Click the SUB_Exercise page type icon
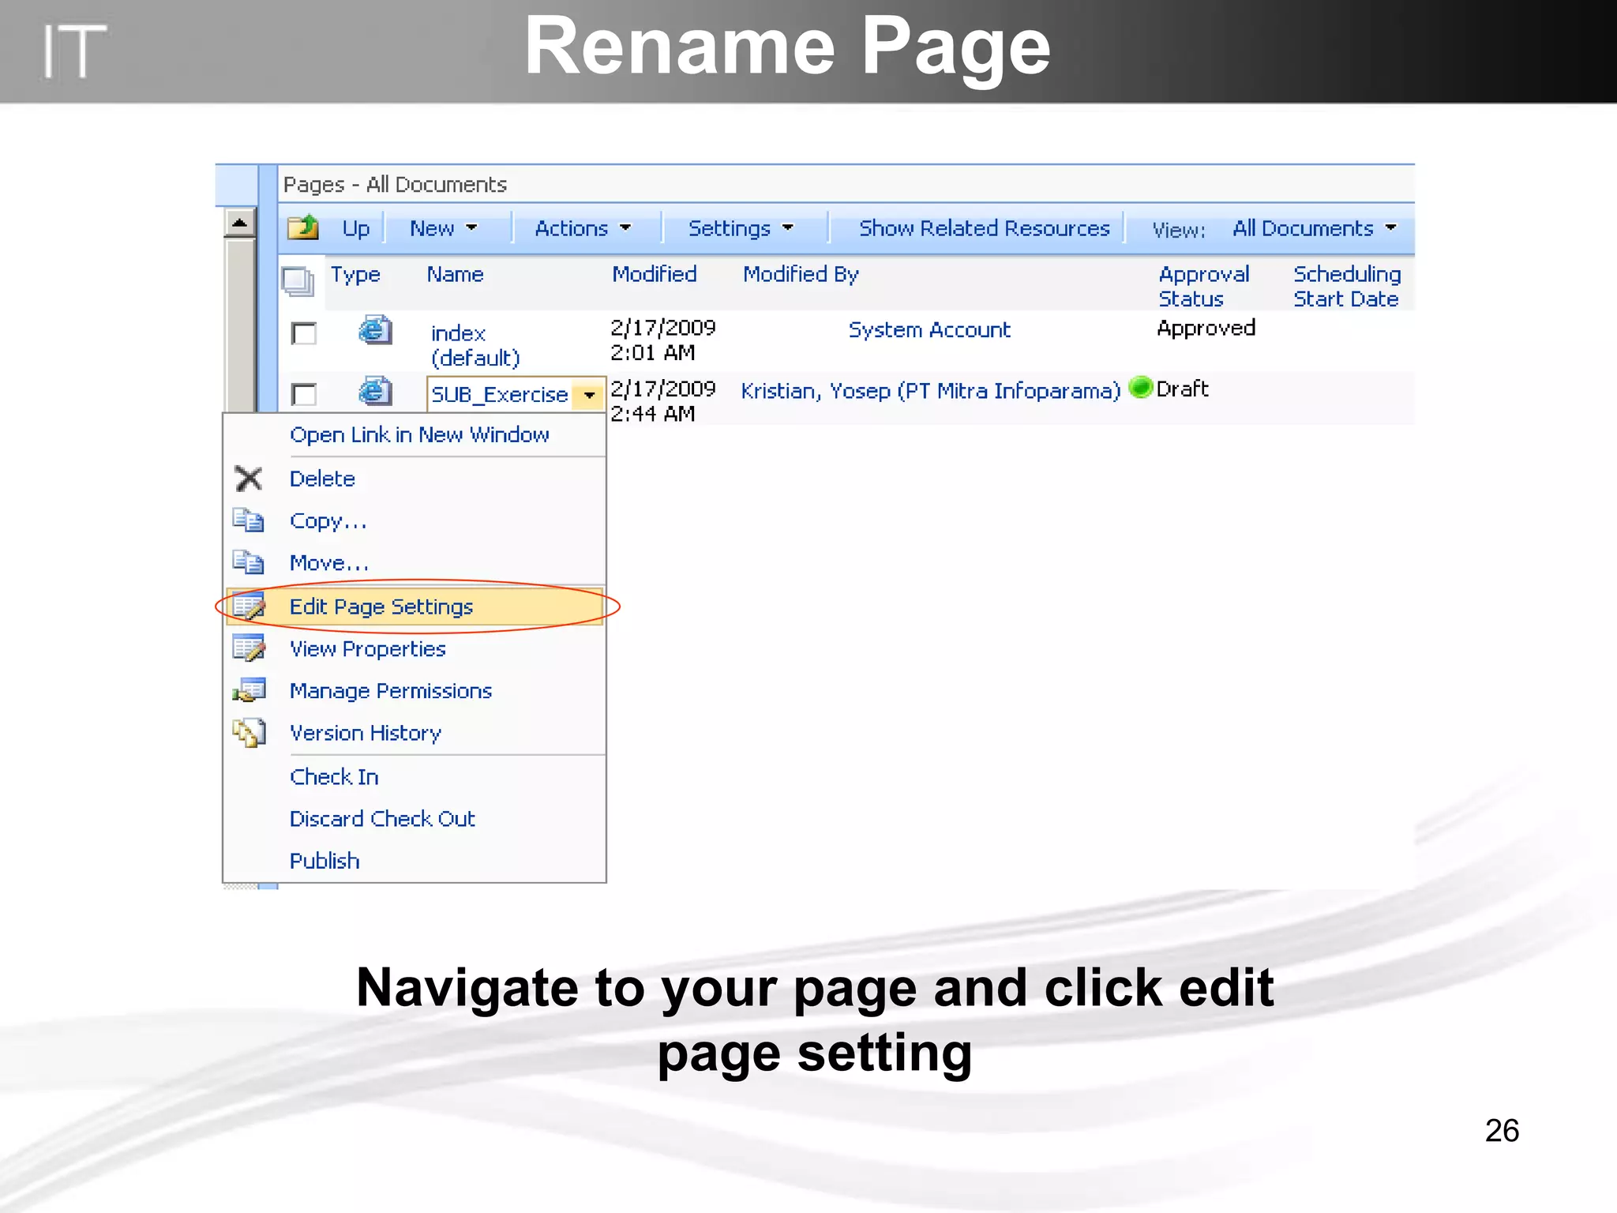This screenshot has width=1617, height=1213. pyautogui.click(x=374, y=391)
